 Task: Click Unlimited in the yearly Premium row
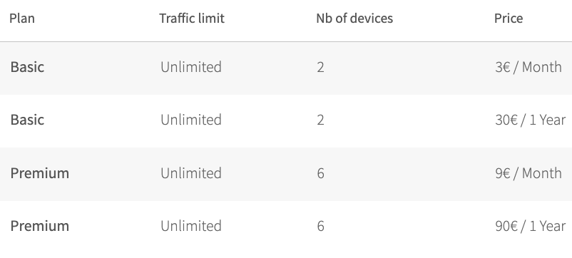click(x=191, y=226)
